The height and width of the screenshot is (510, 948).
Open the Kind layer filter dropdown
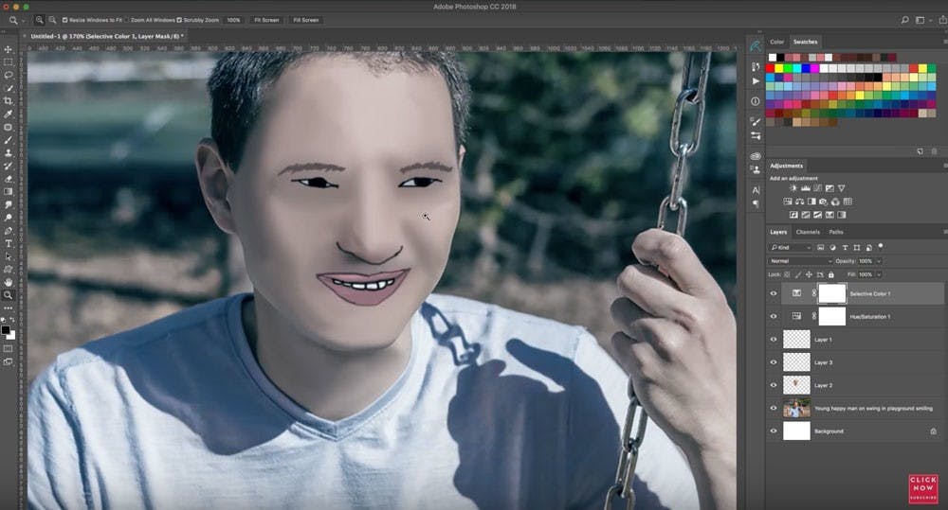click(791, 248)
